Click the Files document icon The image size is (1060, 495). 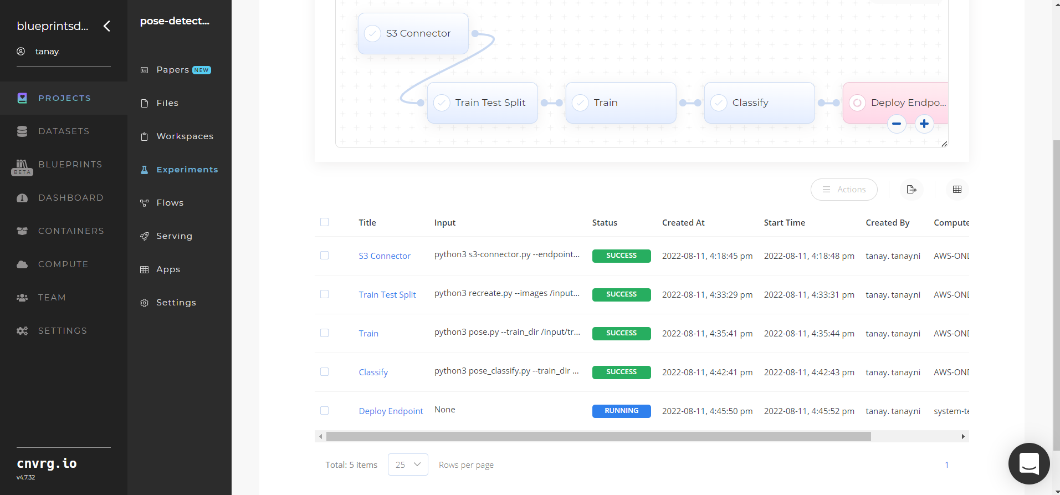click(x=145, y=103)
